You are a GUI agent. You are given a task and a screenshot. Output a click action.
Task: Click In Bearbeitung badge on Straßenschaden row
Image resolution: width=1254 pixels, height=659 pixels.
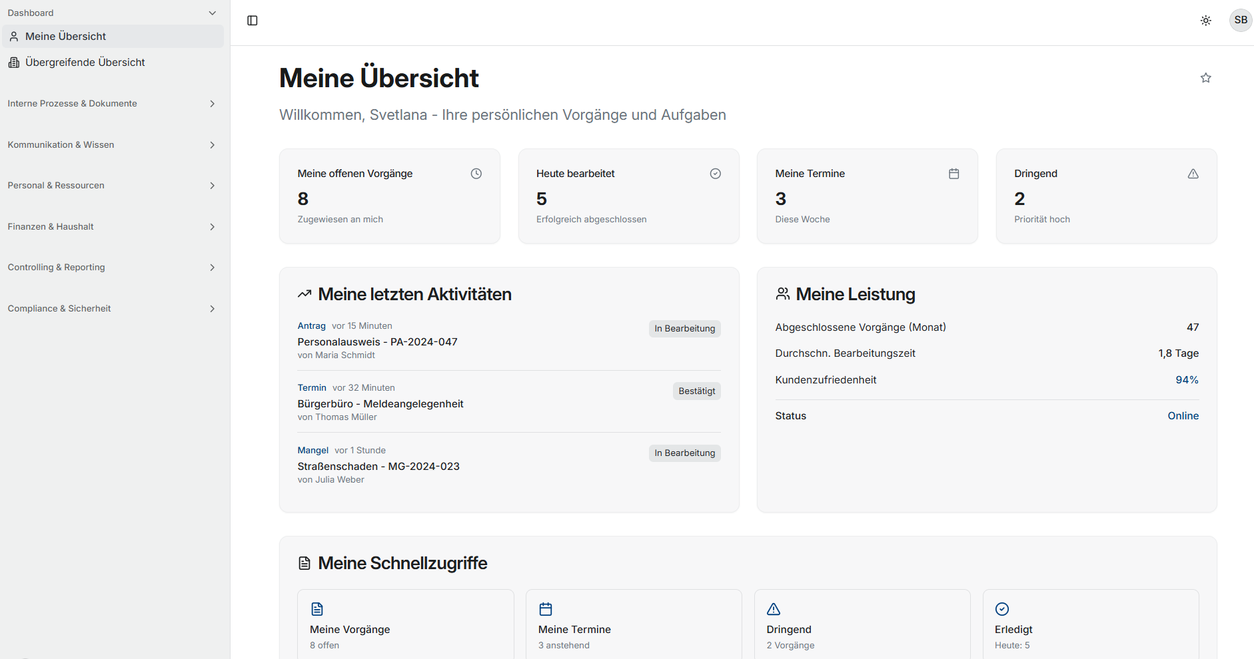pyautogui.click(x=685, y=453)
